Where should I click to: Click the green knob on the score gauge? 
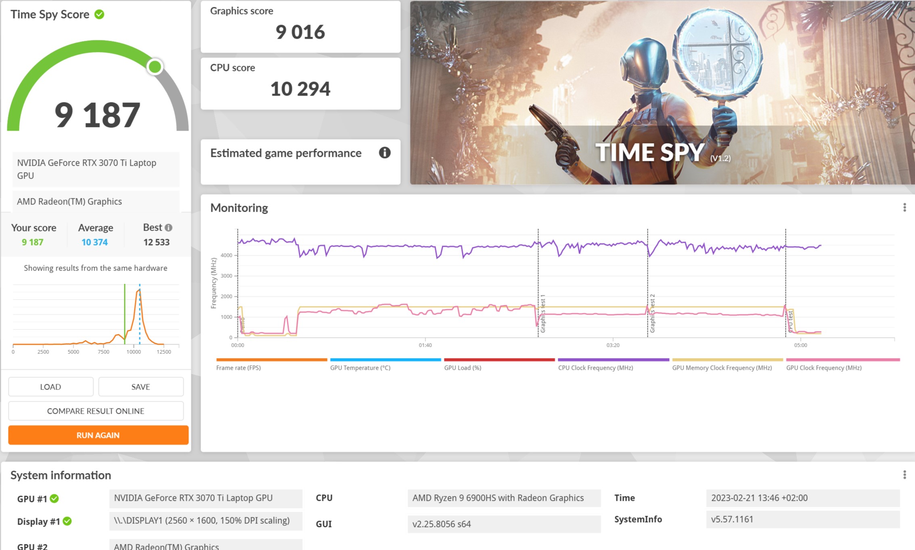tap(155, 67)
